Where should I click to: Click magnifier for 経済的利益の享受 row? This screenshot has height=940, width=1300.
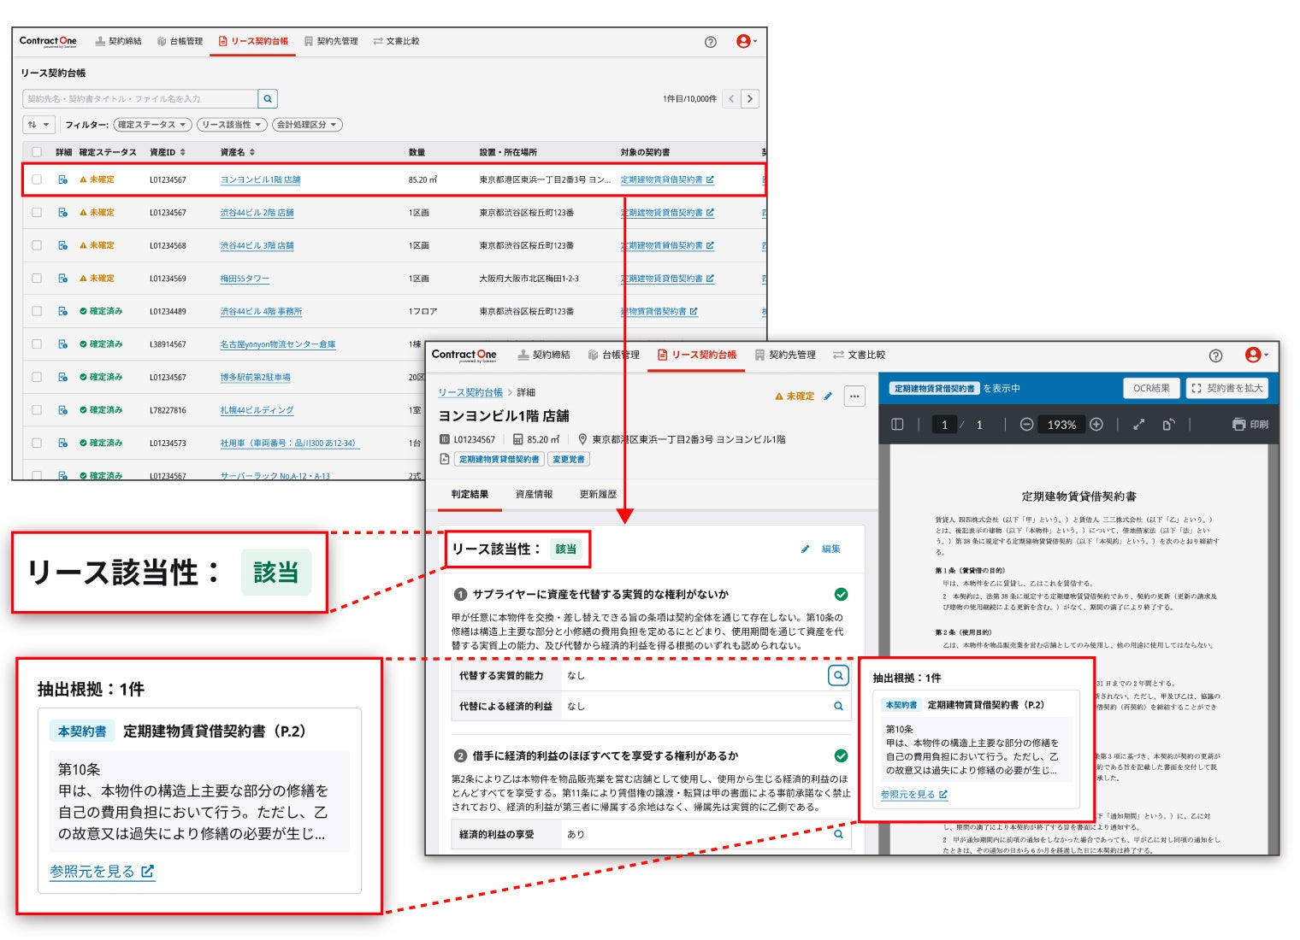point(838,835)
